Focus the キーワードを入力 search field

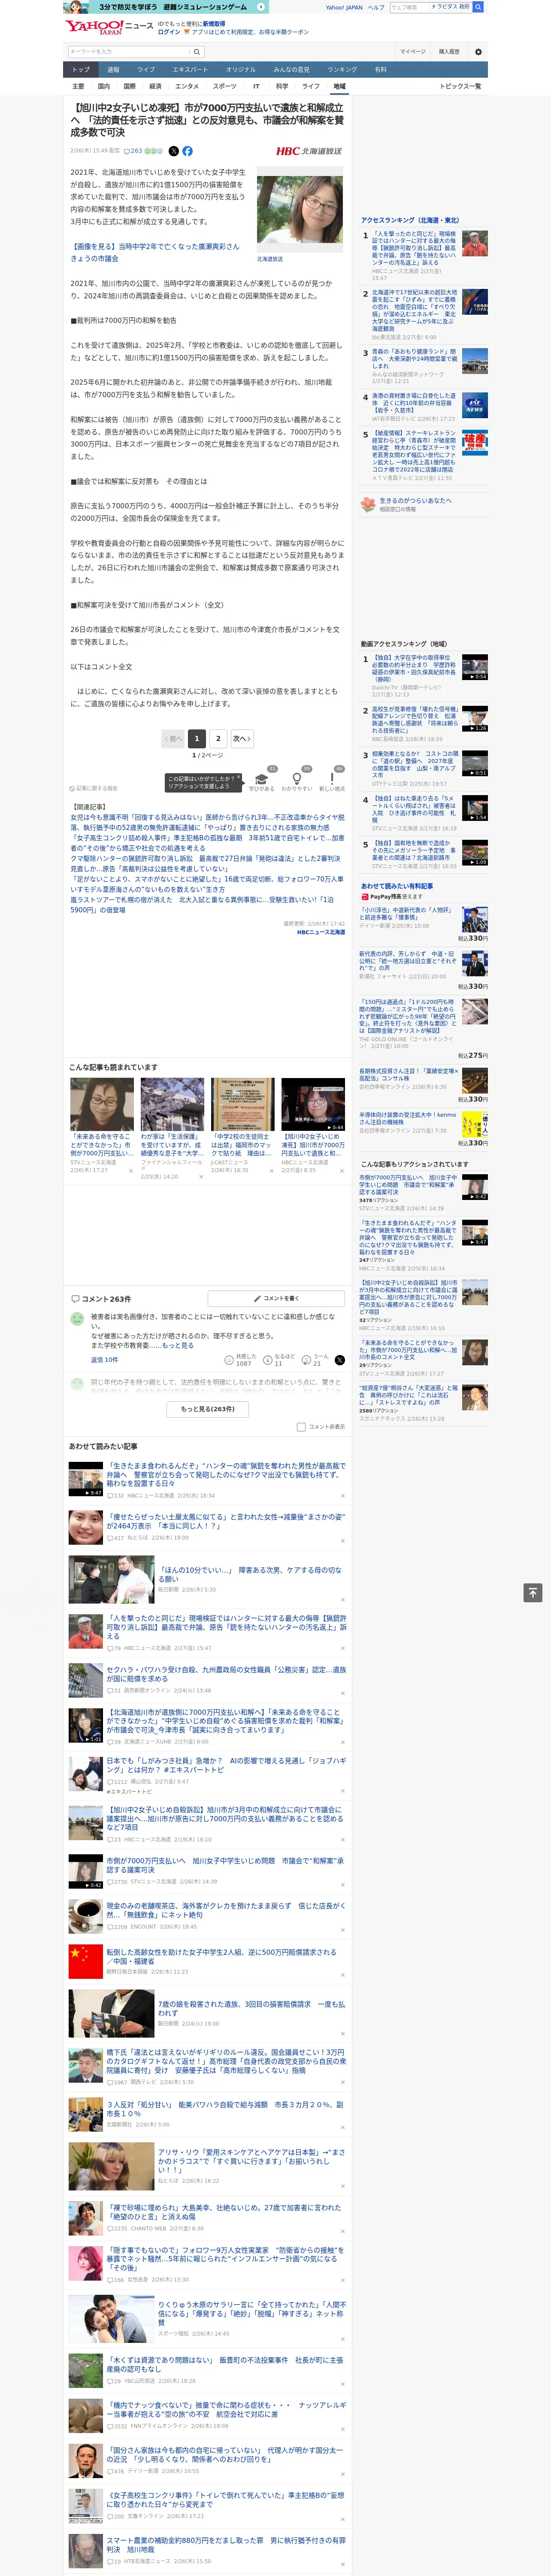tap(129, 51)
